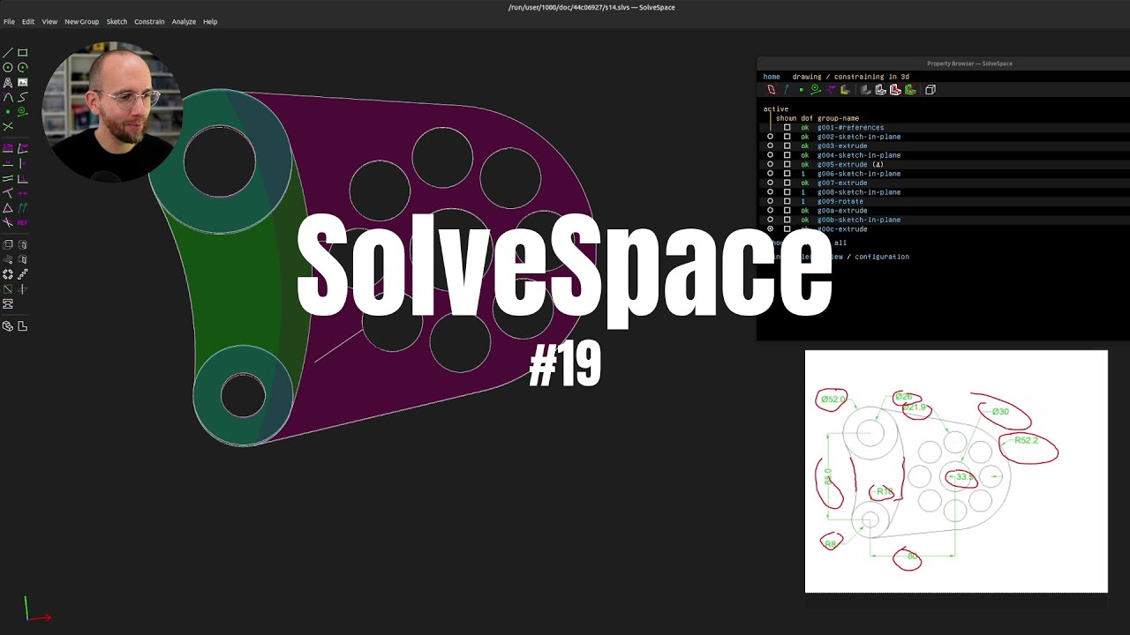Open the g006-sketch-in-plane group link
The image size is (1130, 635).
[x=859, y=174]
